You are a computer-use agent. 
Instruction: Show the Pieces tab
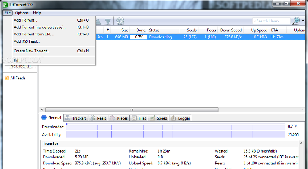pyautogui.click(x=119, y=118)
